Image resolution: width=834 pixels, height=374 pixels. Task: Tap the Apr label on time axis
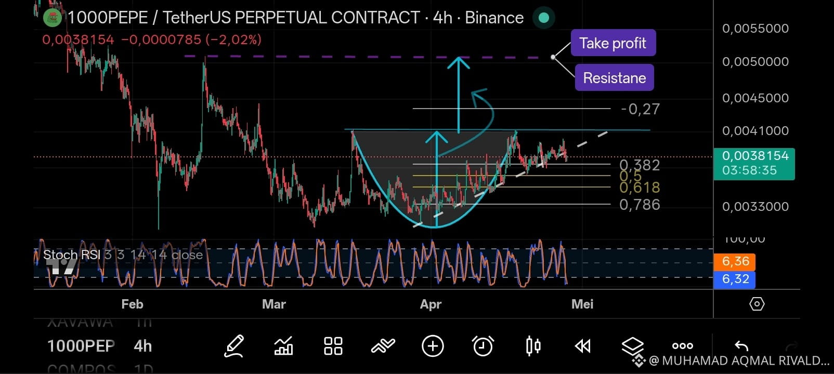pyautogui.click(x=431, y=304)
